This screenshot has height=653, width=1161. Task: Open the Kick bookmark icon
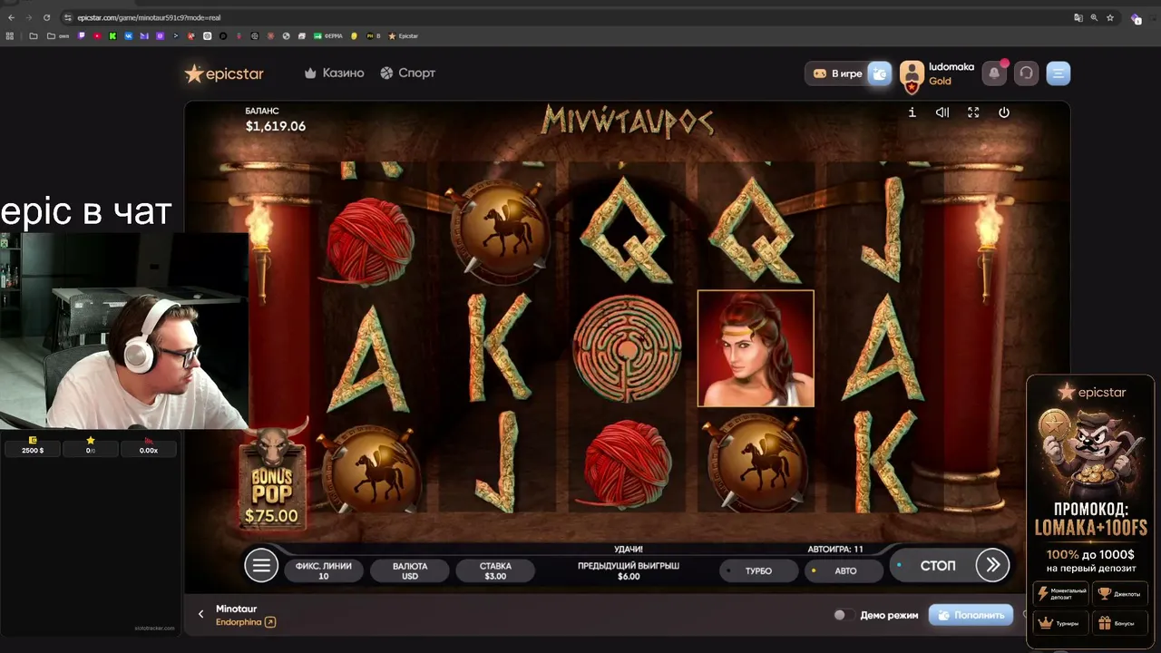point(112,36)
